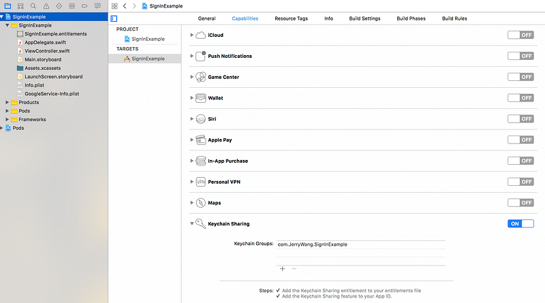This screenshot has height=303, width=545.
Task: Go back with the left chevron
Action: [125, 6]
